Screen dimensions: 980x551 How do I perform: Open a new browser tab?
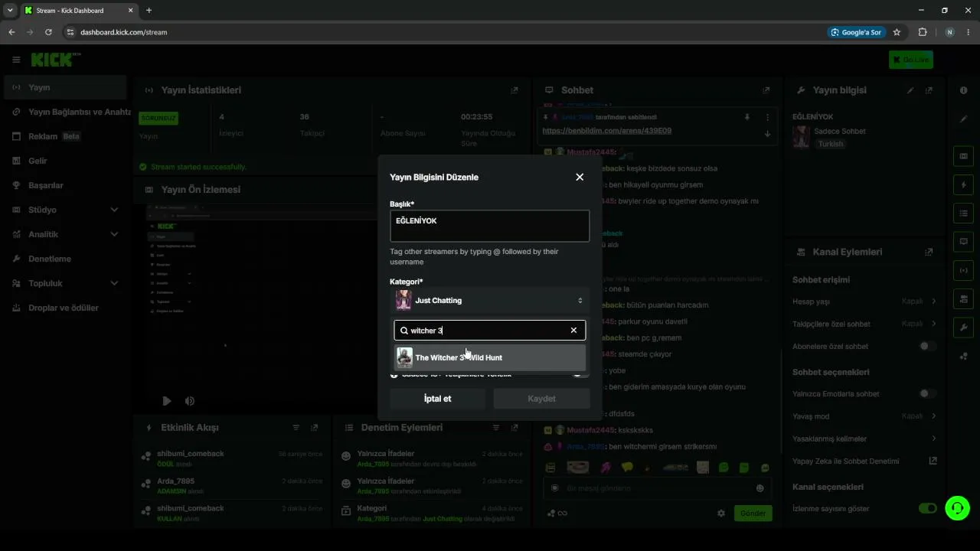tap(149, 11)
